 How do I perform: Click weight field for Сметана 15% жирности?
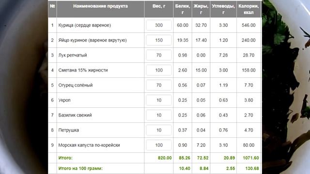point(159,70)
